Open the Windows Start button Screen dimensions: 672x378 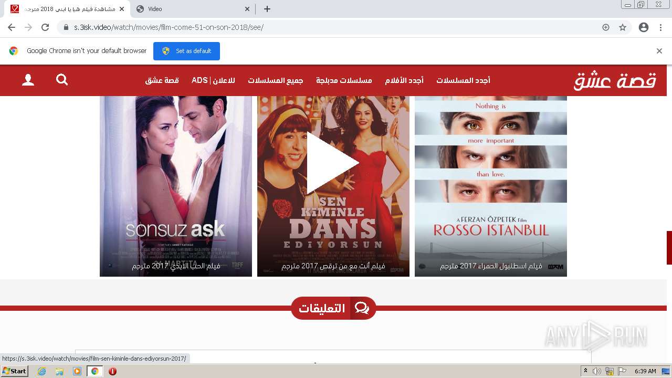[15, 371]
